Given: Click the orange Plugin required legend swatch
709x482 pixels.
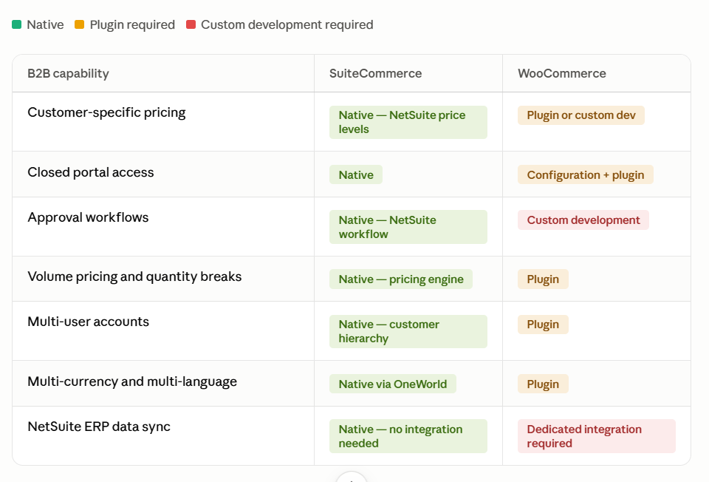Looking at the screenshot, I should [80, 24].
